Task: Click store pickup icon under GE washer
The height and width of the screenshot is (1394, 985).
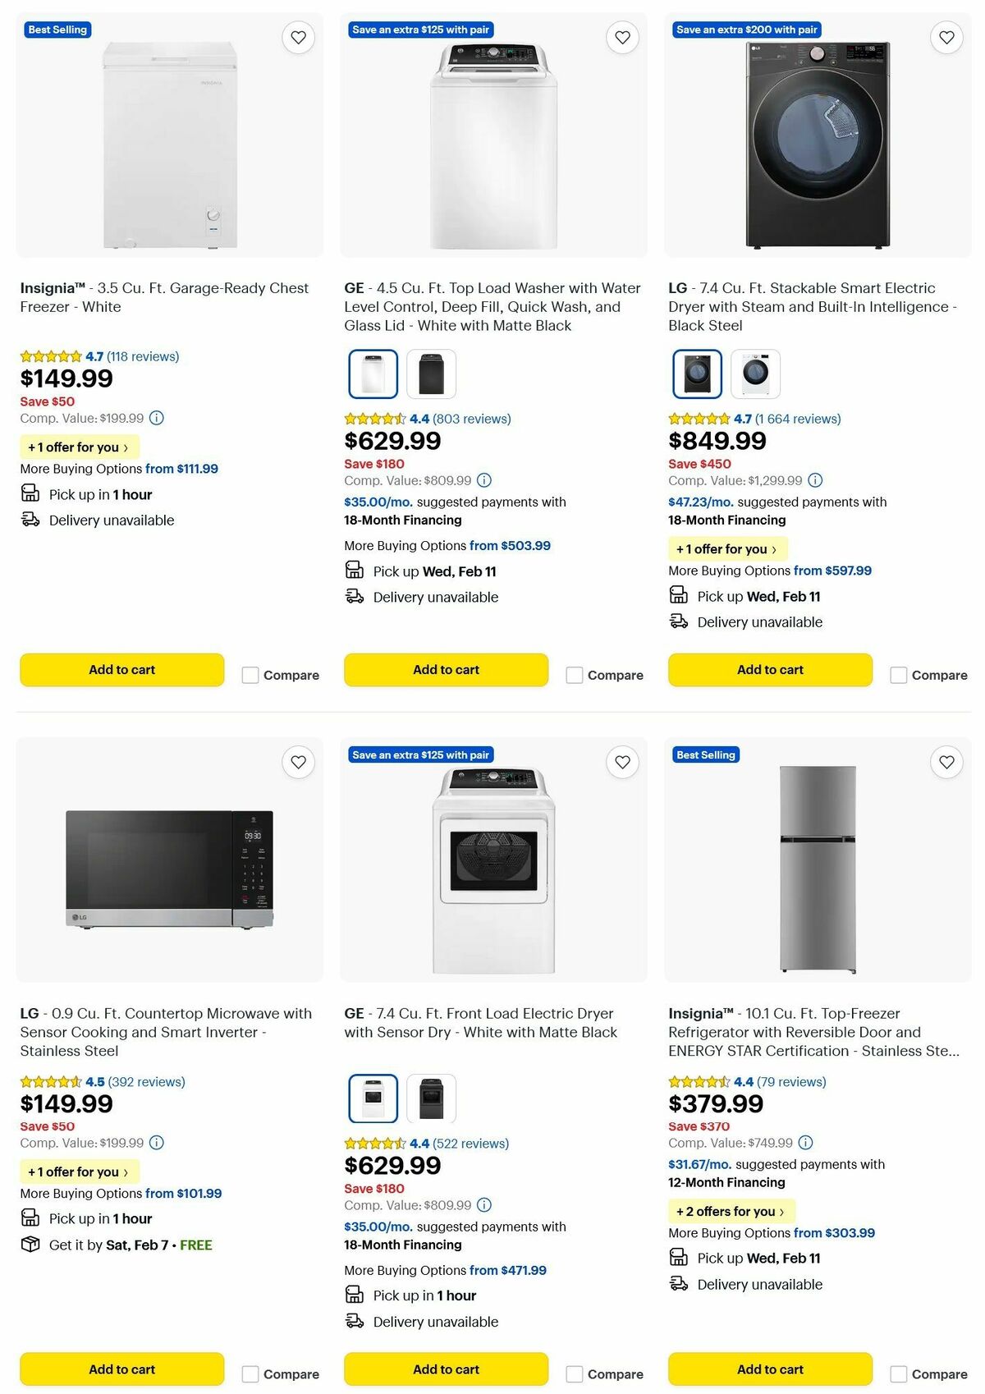Action: pos(354,570)
